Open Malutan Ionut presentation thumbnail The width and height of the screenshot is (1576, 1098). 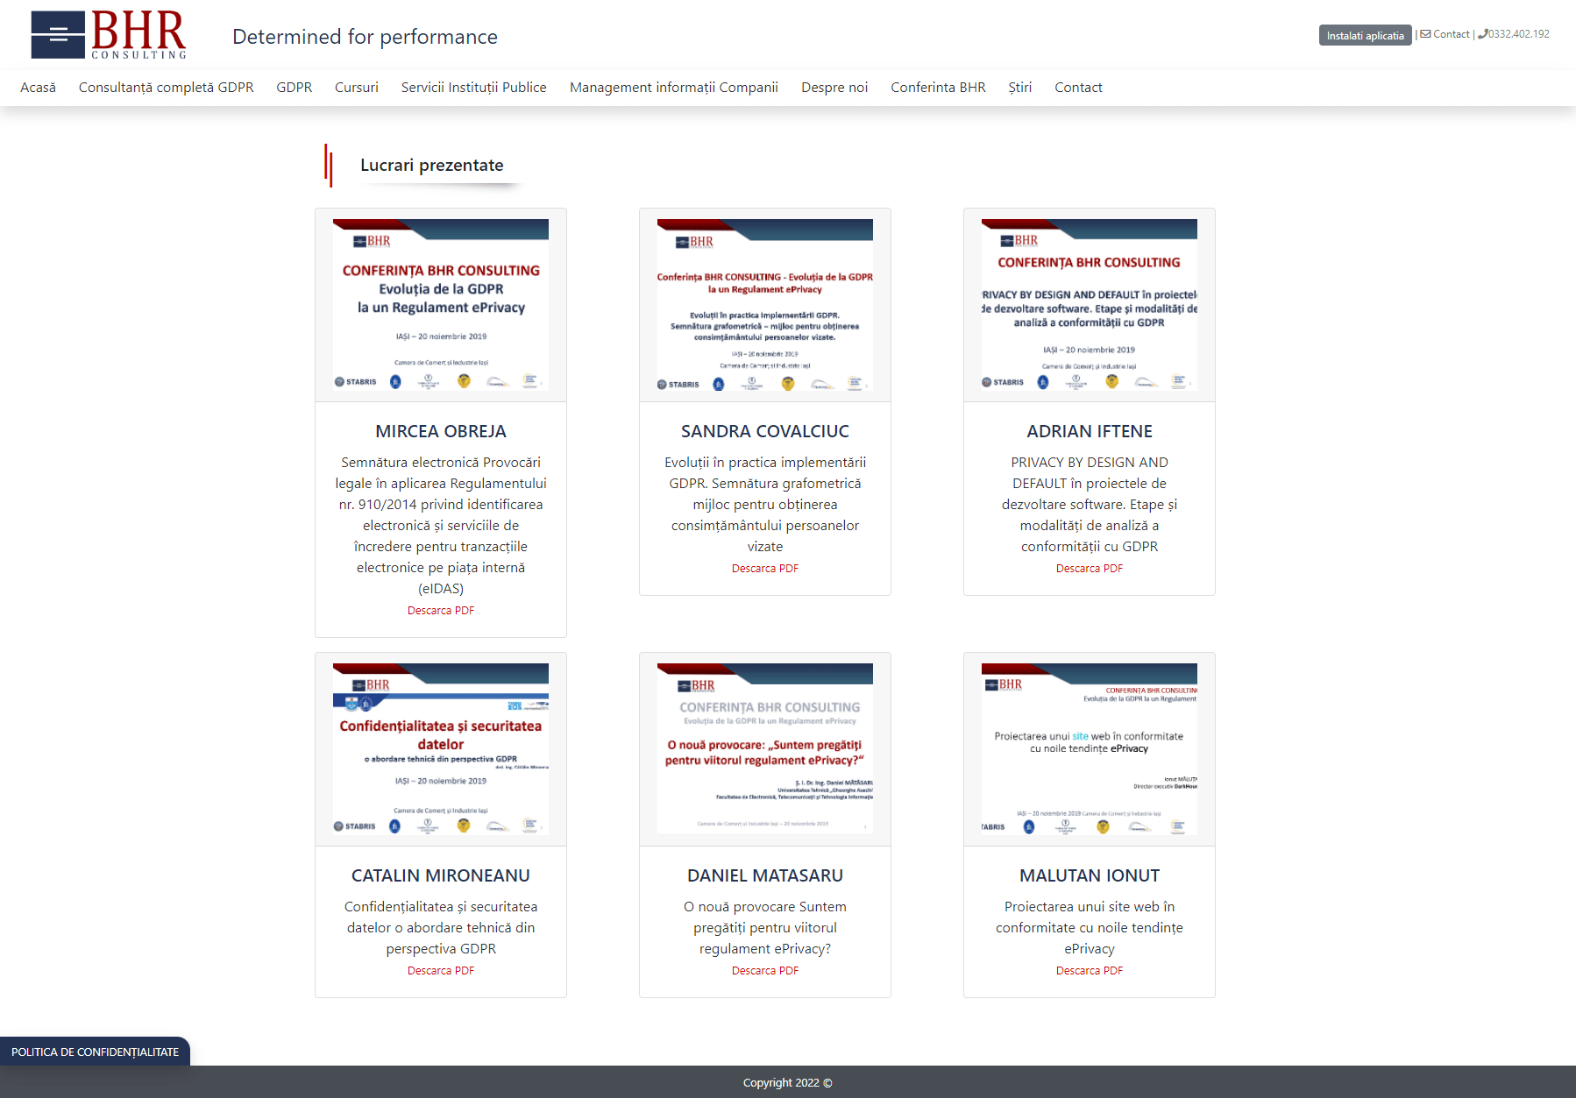click(x=1090, y=749)
